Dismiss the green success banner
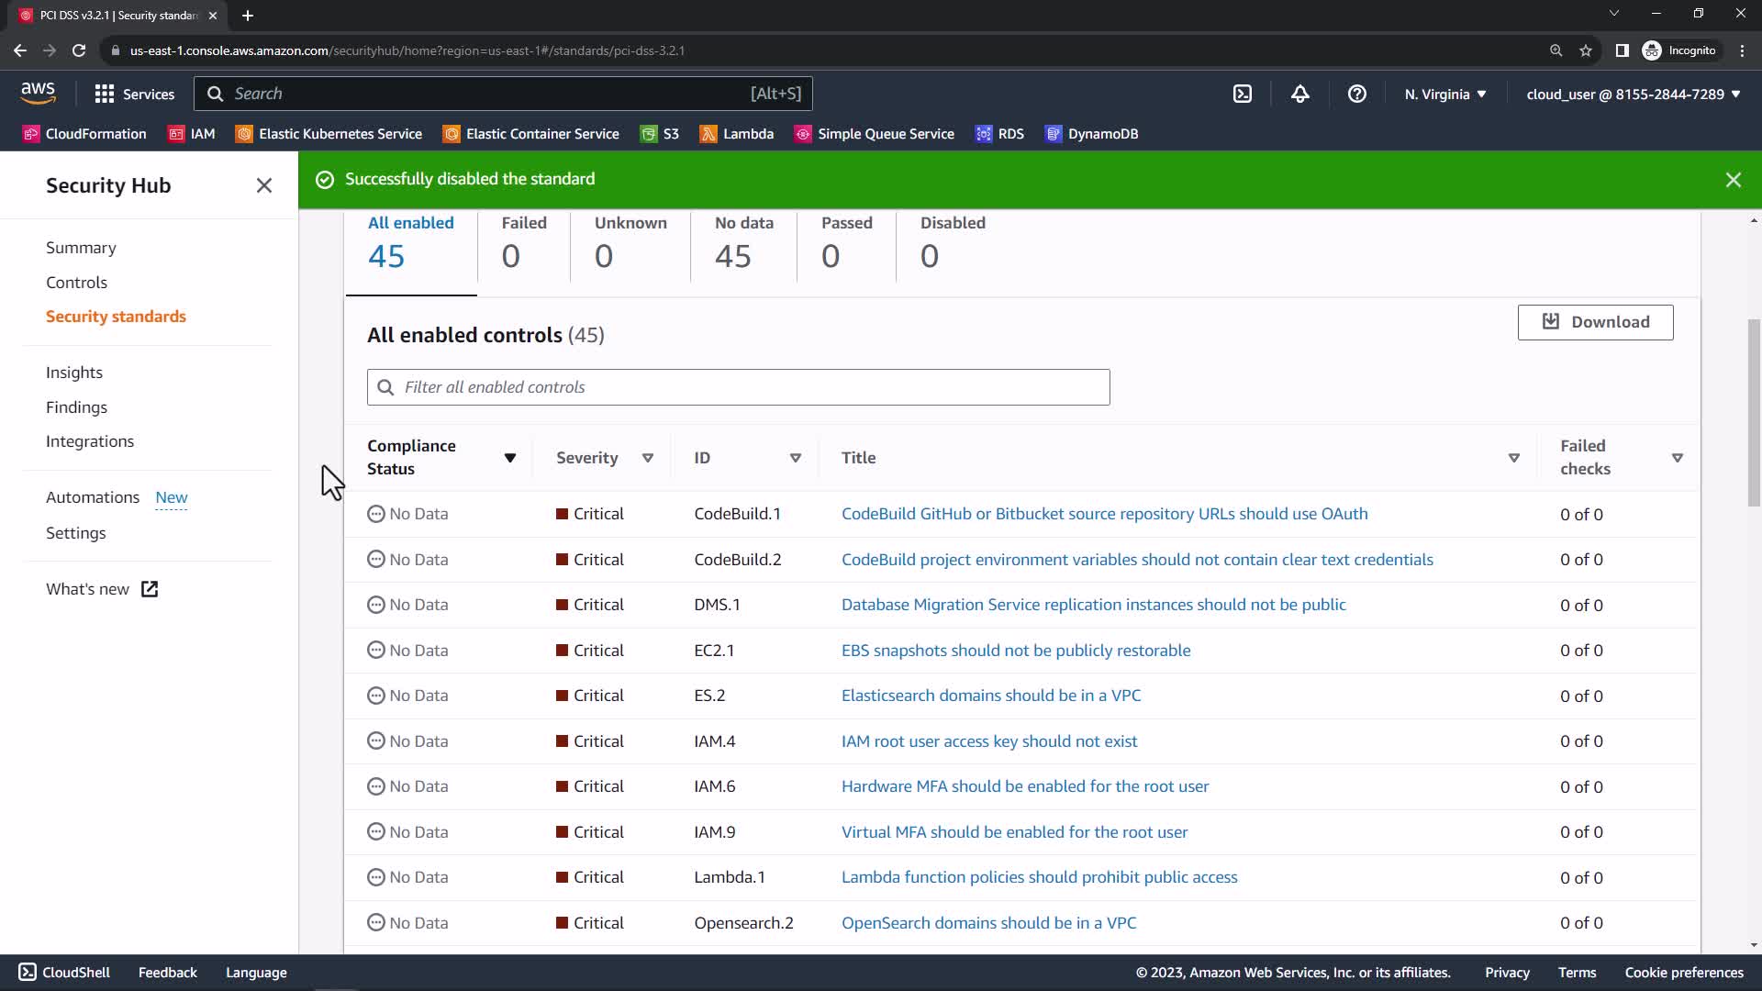This screenshot has width=1762, height=991. click(1733, 180)
